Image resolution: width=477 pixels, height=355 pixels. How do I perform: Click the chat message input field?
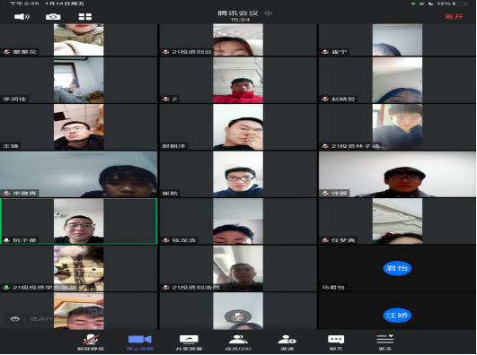point(46,319)
